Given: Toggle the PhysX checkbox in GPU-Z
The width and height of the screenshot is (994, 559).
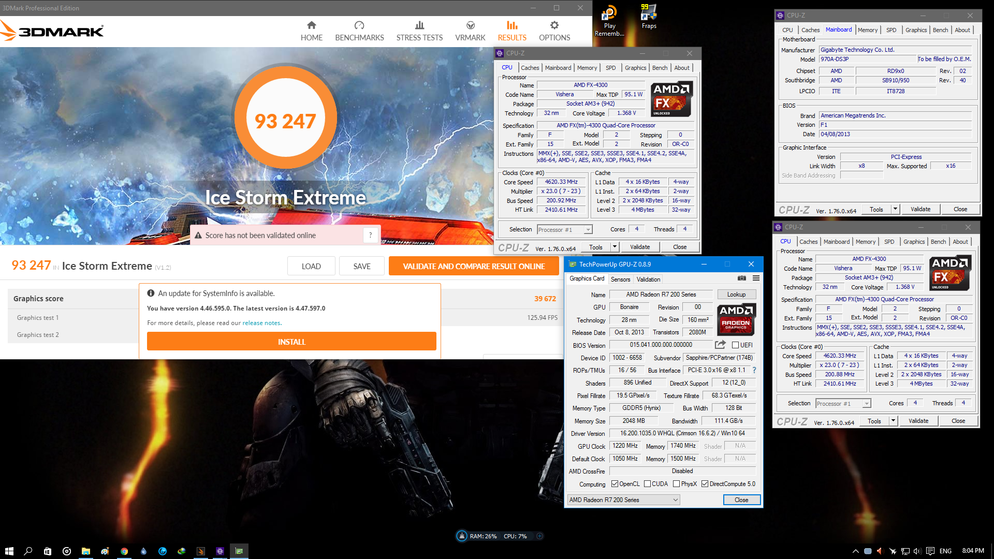Looking at the screenshot, I should point(676,484).
